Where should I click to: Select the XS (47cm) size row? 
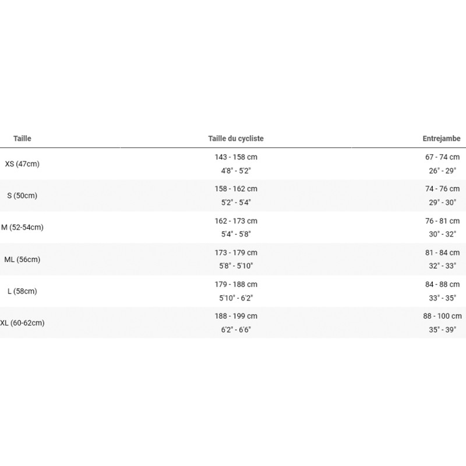click(x=233, y=164)
